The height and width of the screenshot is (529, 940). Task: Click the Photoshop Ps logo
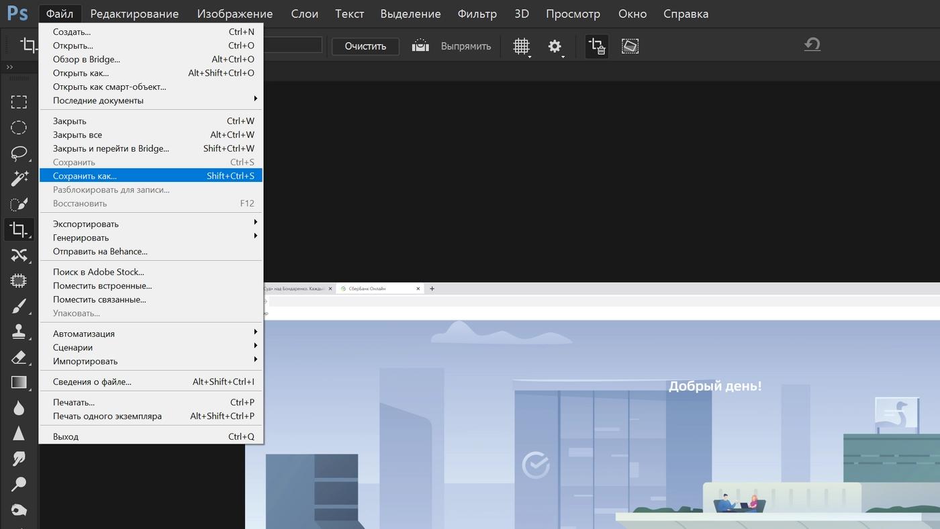click(x=17, y=13)
